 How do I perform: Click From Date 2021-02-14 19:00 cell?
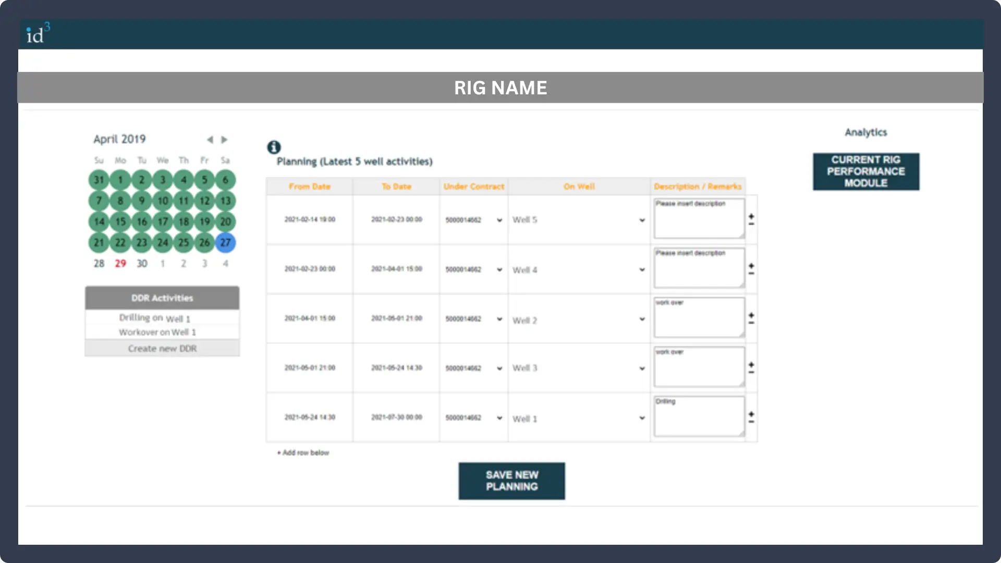(310, 219)
